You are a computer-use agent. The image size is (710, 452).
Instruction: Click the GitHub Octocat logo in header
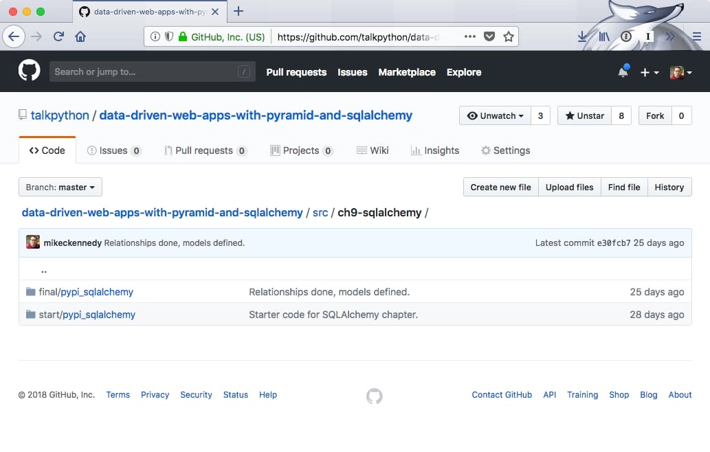click(29, 71)
